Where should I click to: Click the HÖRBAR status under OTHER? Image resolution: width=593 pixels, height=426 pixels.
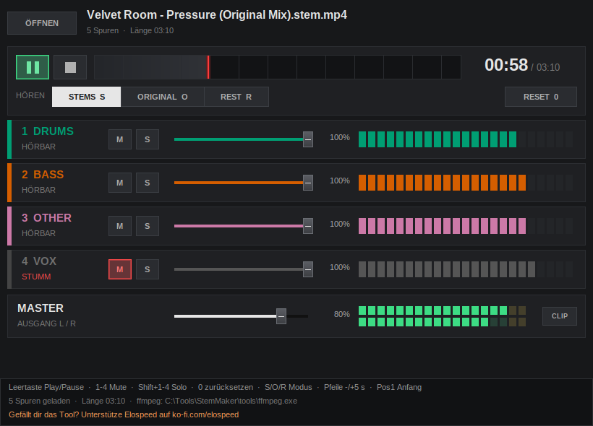[38, 233]
